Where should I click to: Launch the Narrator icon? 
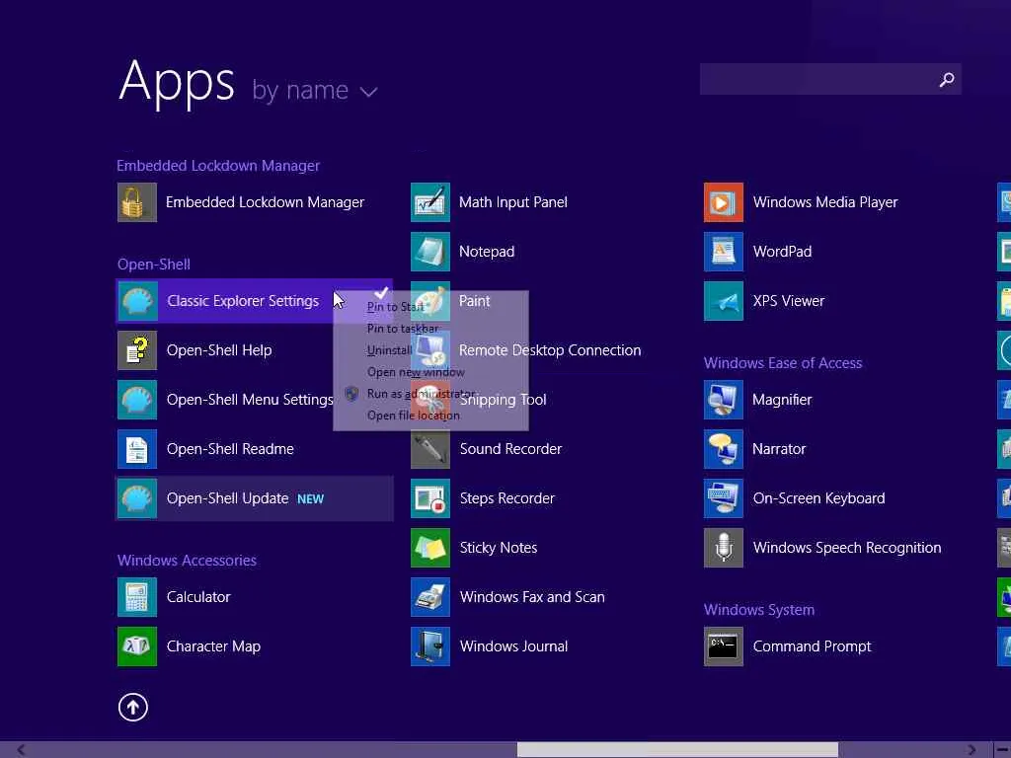(724, 449)
